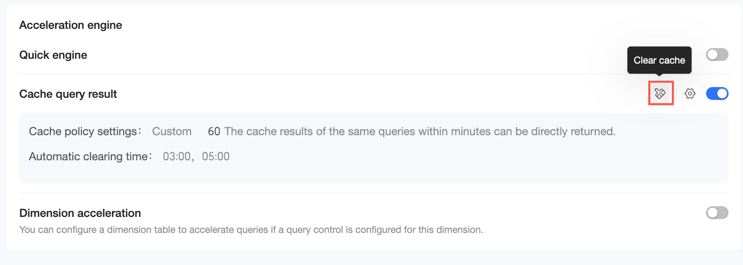Screen dimensions: 743x265
Task: Click the dimension table description text
Action: click(x=251, y=230)
